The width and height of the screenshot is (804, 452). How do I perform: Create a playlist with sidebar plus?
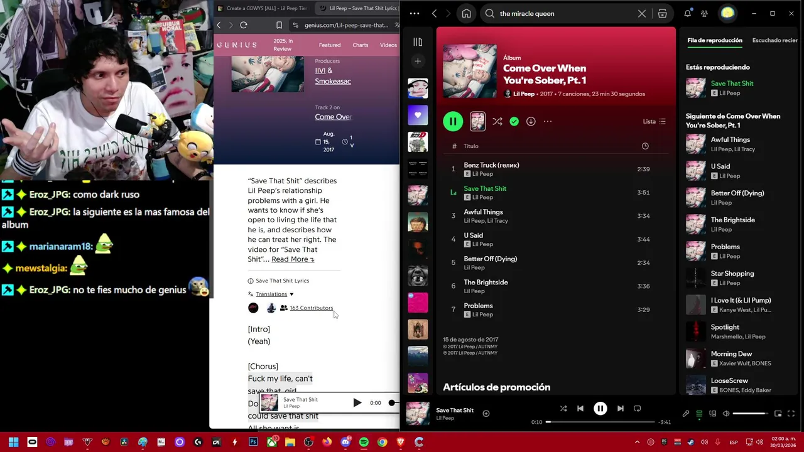pos(418,61)
